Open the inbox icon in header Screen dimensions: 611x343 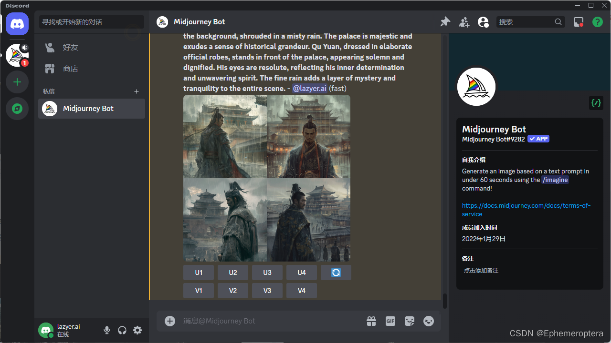click(x=579, y=22)
